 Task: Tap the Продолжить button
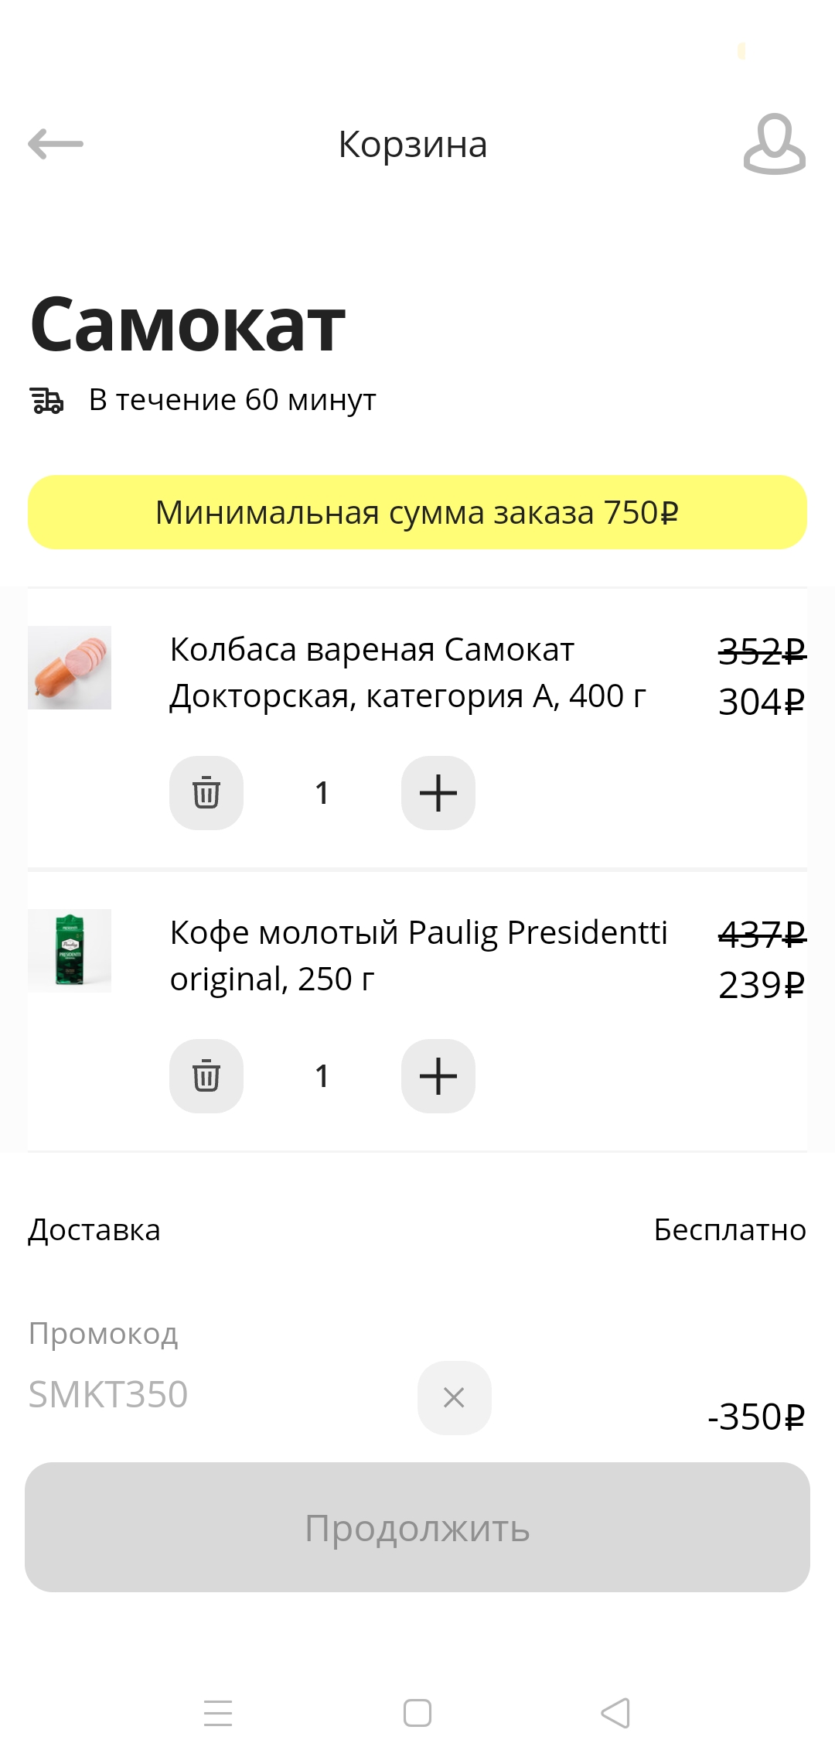[417, 1527]
